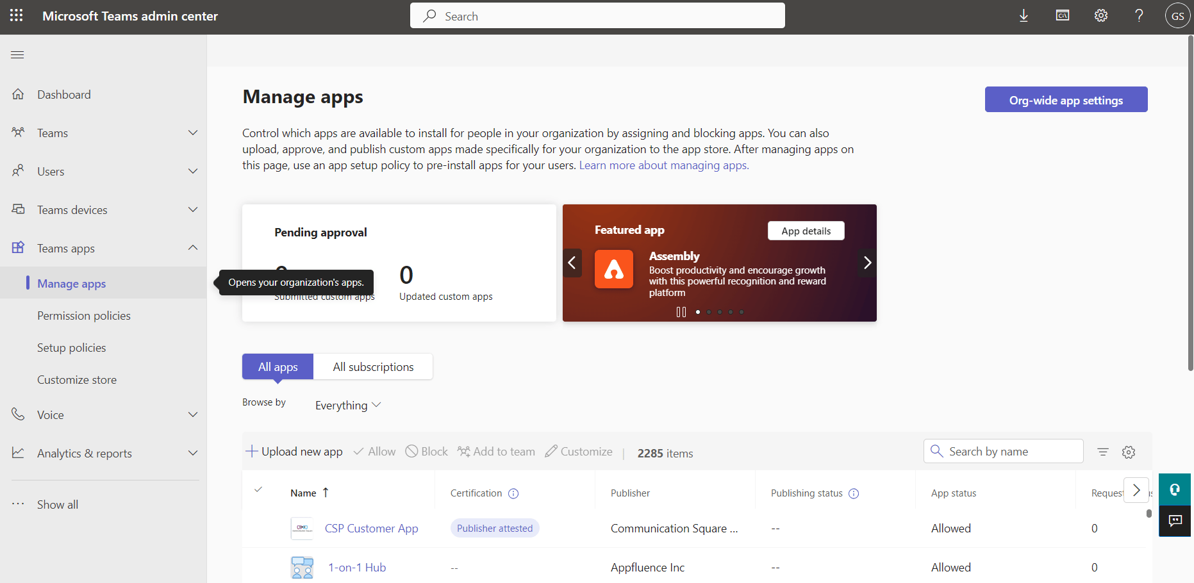Open the 1-on-1 Hub link
Screen dimensions: 1194x583
click(357, 568)
